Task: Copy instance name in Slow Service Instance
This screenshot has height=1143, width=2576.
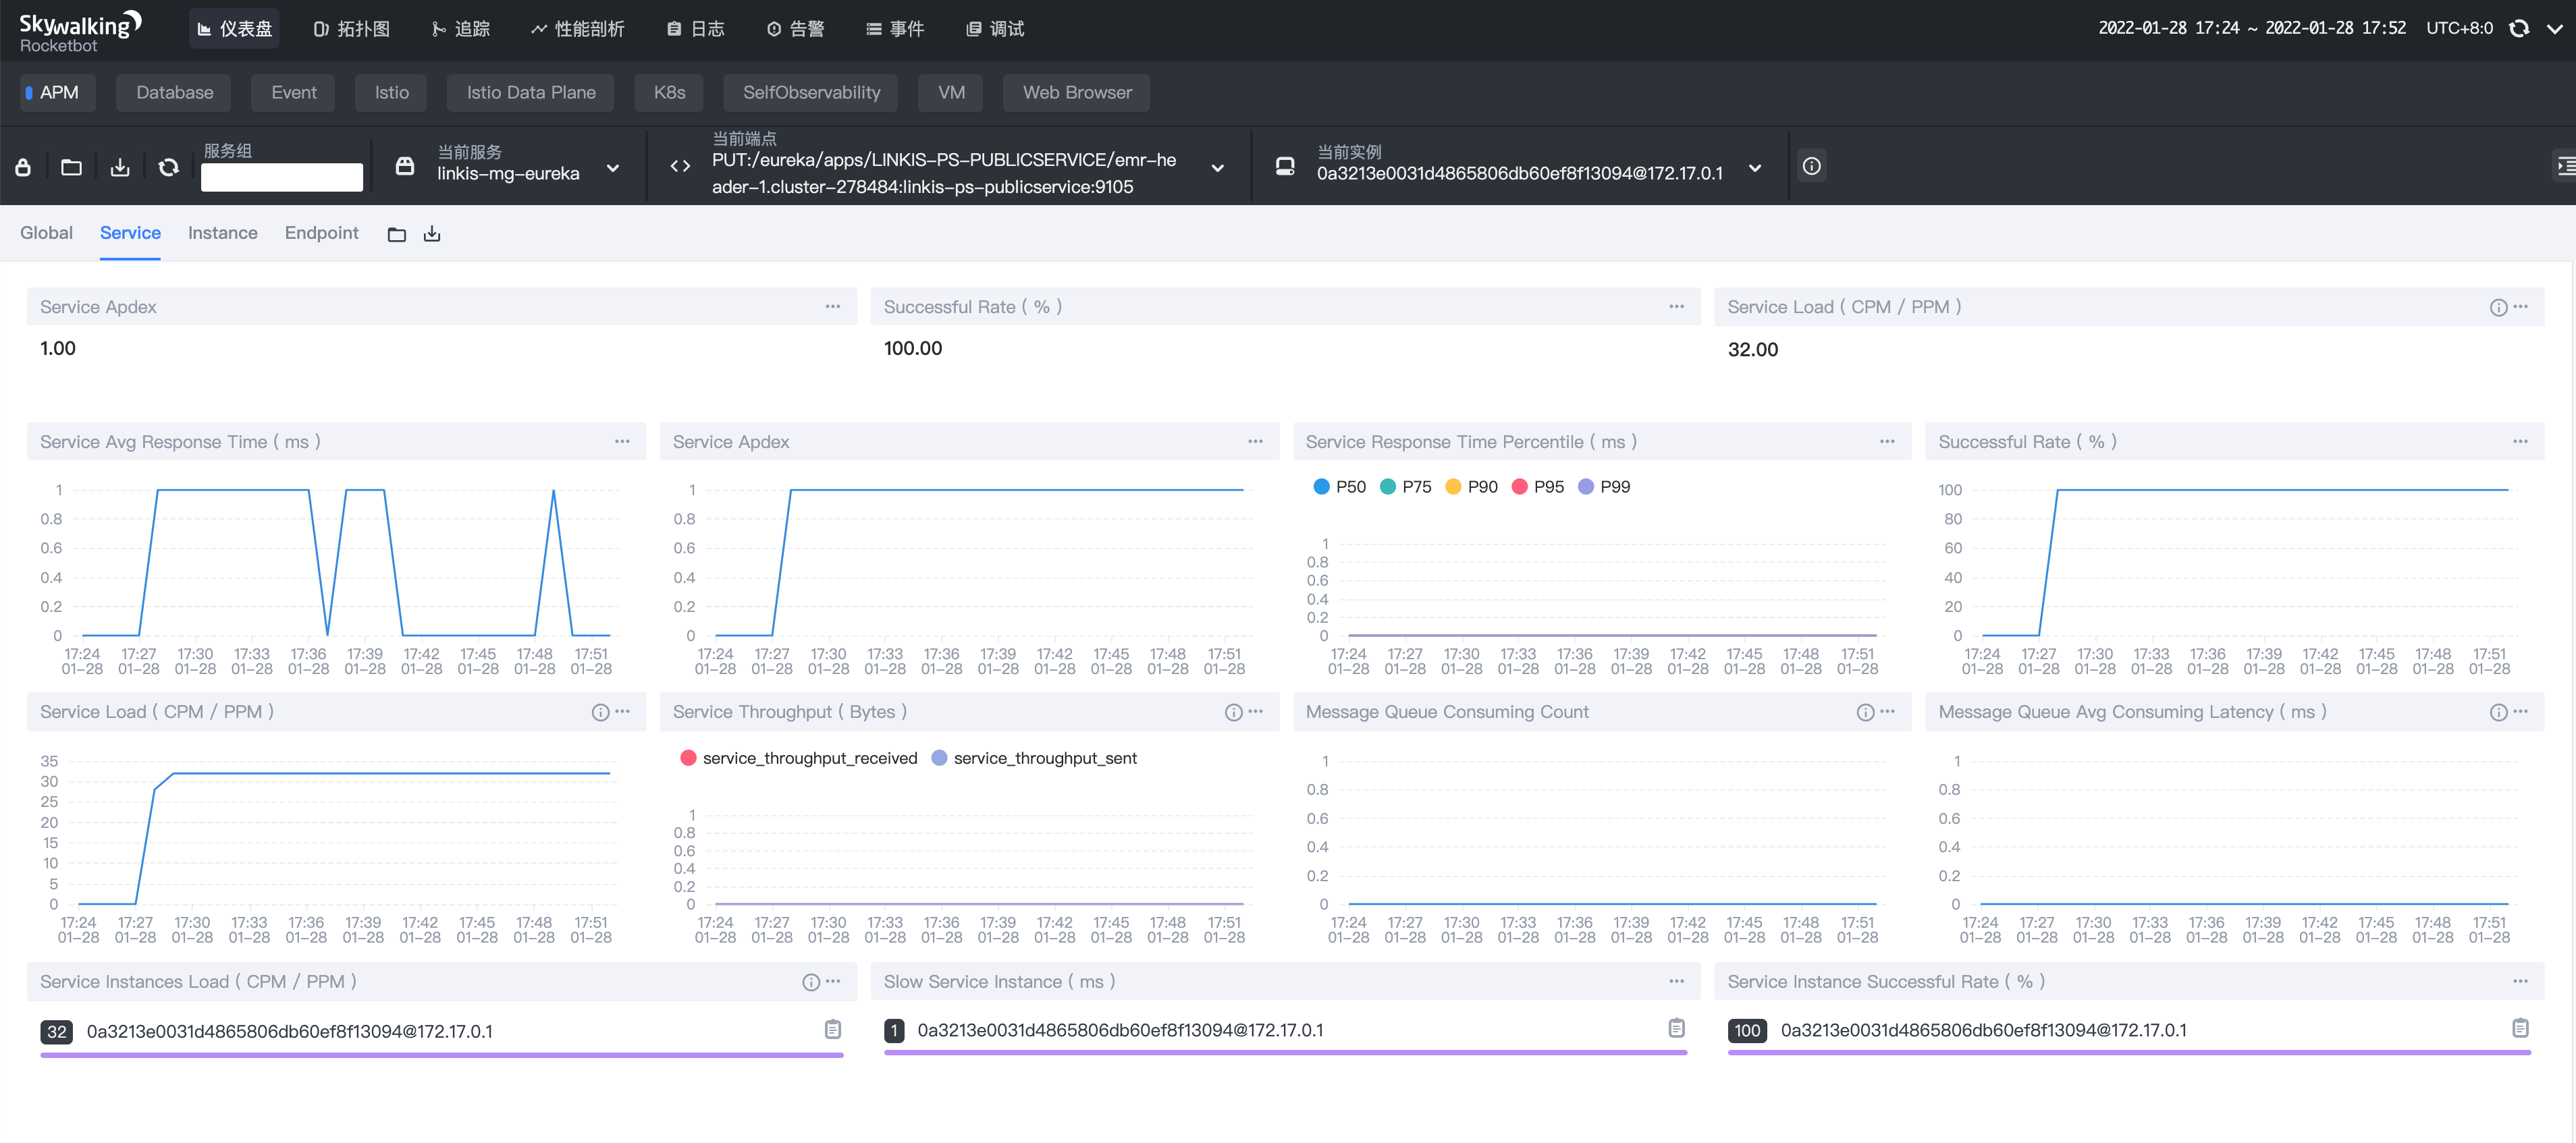Action: point(1676,1028)
